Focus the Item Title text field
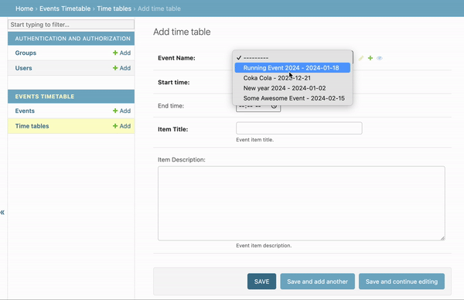 tap(299, 128)
